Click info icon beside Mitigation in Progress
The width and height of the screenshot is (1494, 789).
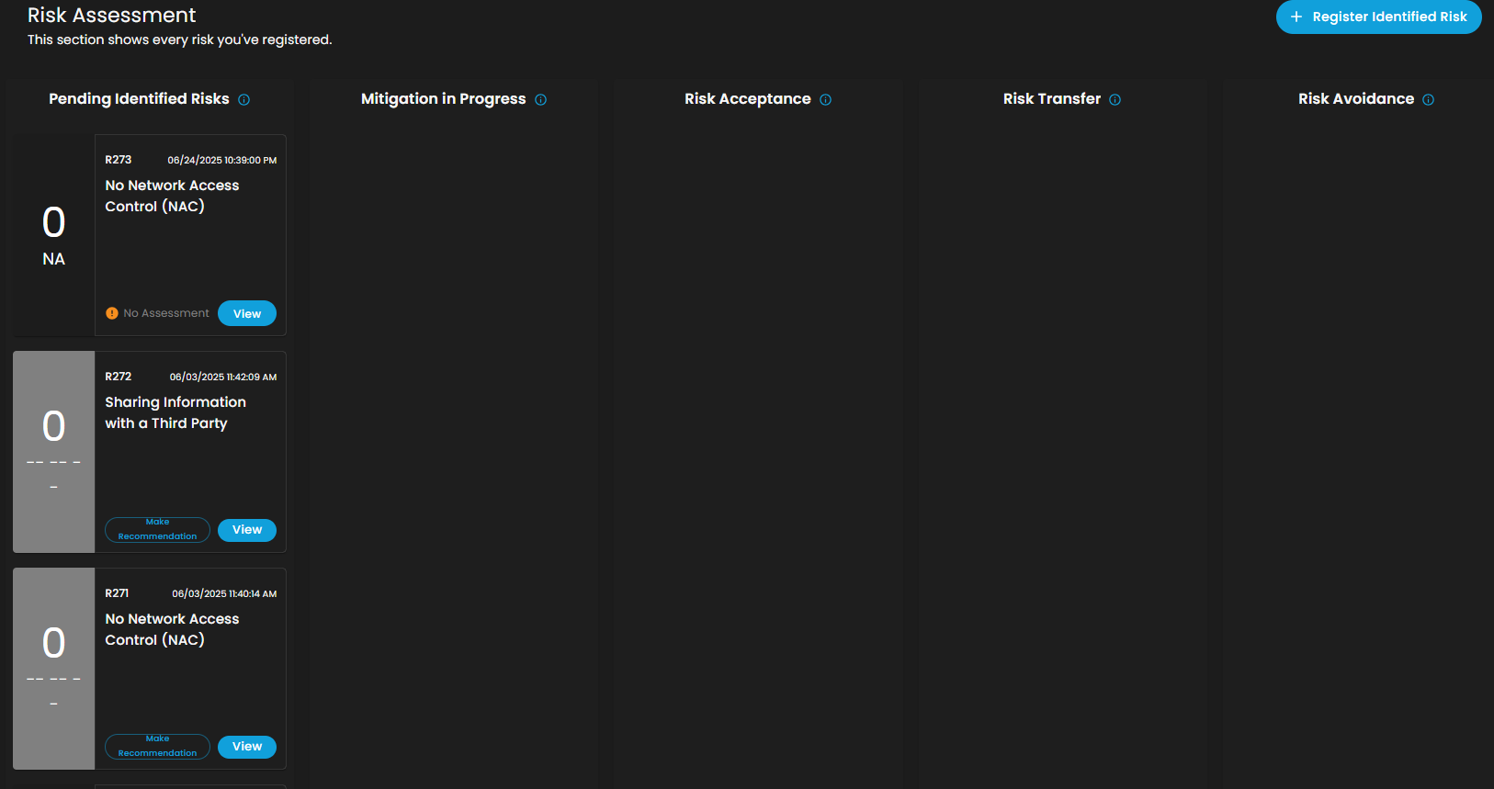coord(540,100)
